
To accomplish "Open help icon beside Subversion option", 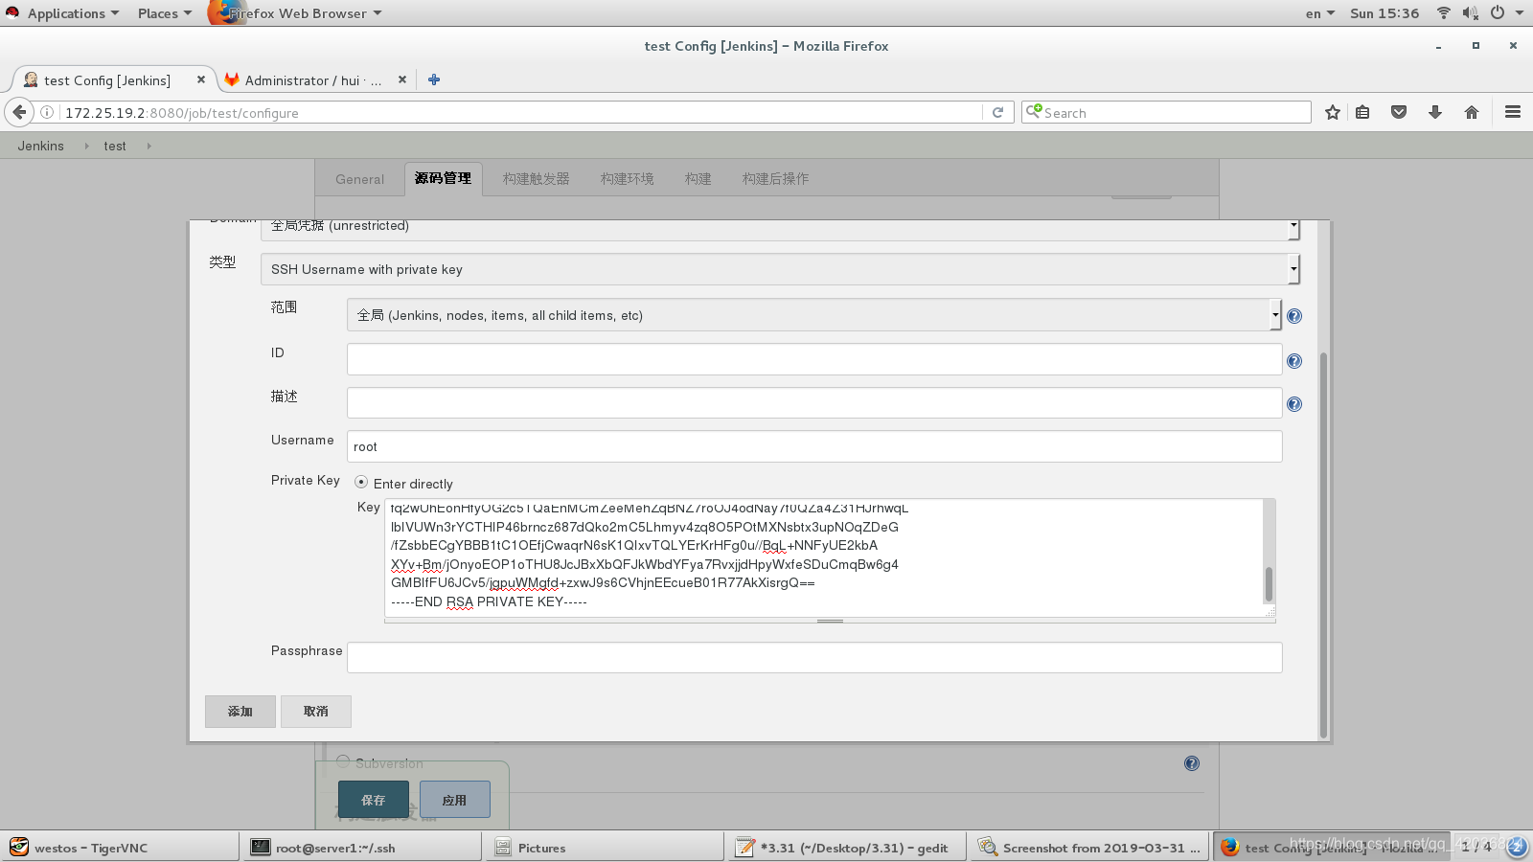I will 1191,763.
